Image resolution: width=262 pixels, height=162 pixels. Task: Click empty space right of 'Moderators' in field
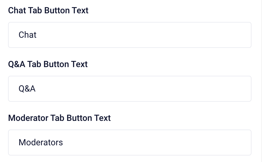(157, 143)
